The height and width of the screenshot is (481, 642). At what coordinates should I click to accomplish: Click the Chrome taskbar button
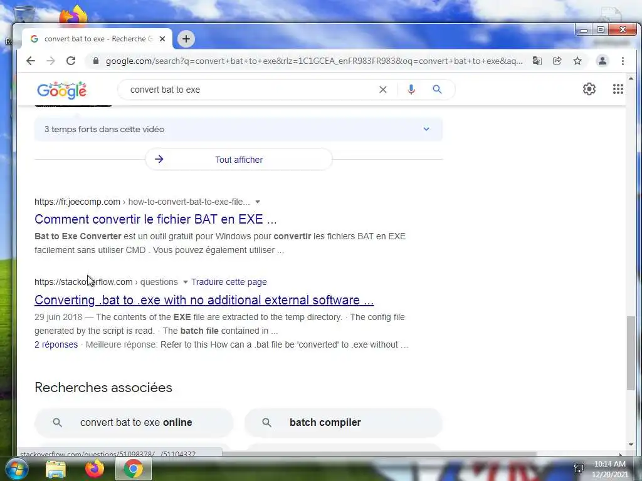tap(134, 468)
